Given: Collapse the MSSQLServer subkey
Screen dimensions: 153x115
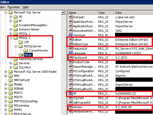Looking at the screenshot, I should tap(16, 46).
